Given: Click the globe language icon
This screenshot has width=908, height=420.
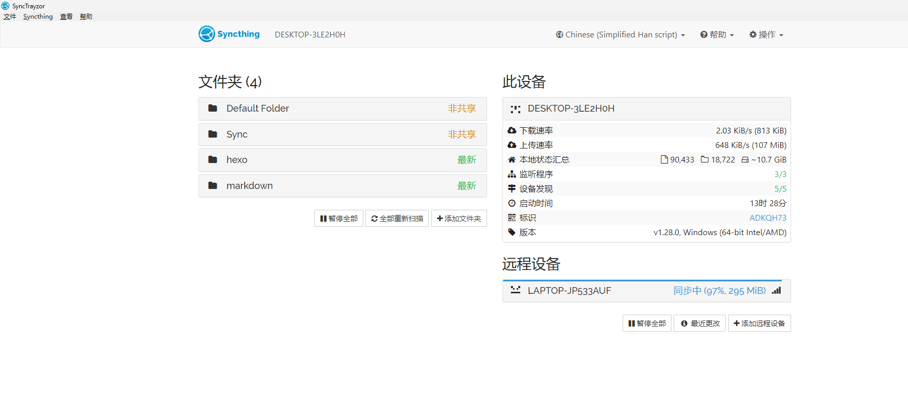Looking at the screenshot, I should click(560, 34).
